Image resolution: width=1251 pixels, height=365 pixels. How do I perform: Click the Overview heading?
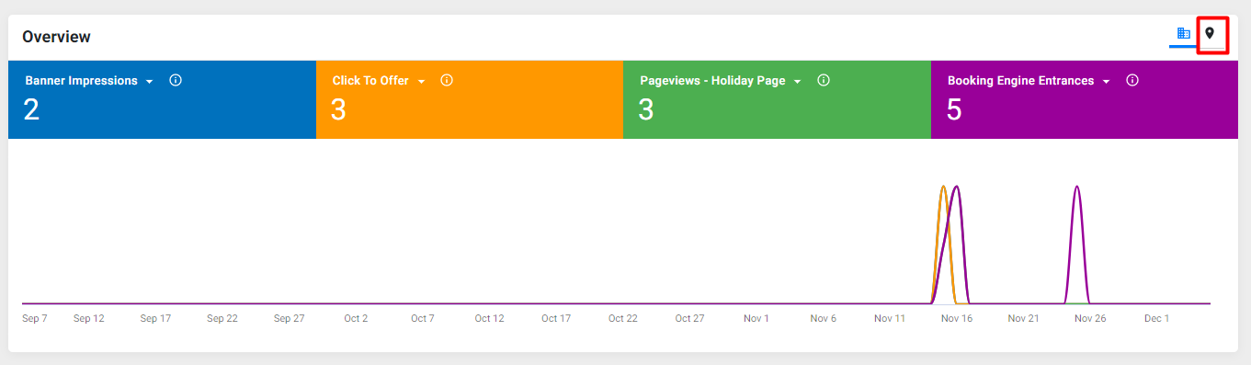point(56,37)
